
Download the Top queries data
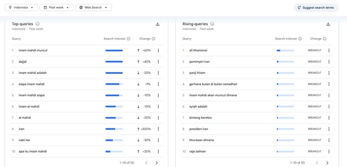coord(157,24)
